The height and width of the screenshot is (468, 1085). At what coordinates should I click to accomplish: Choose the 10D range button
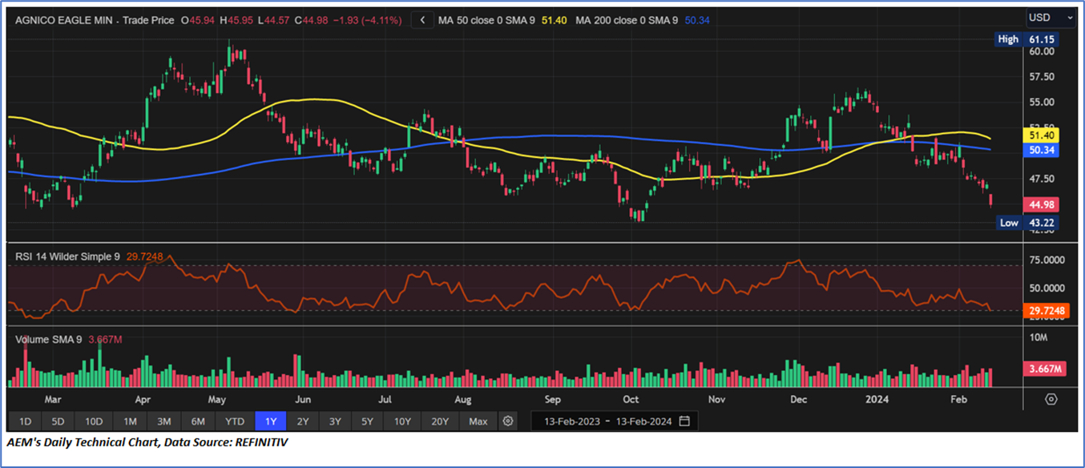click(94, 421)
